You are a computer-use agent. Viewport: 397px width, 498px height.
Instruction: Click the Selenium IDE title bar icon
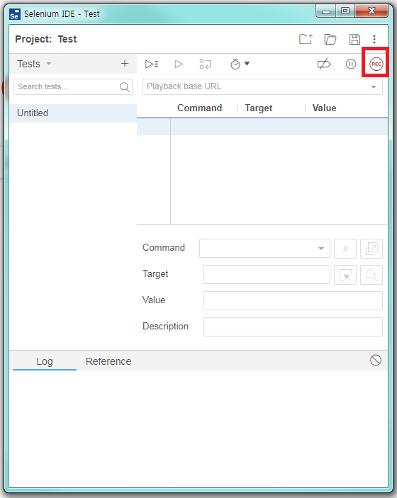point(15,14)
